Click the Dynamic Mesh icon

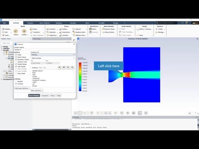pyautogui.click(x=103, y=29)
